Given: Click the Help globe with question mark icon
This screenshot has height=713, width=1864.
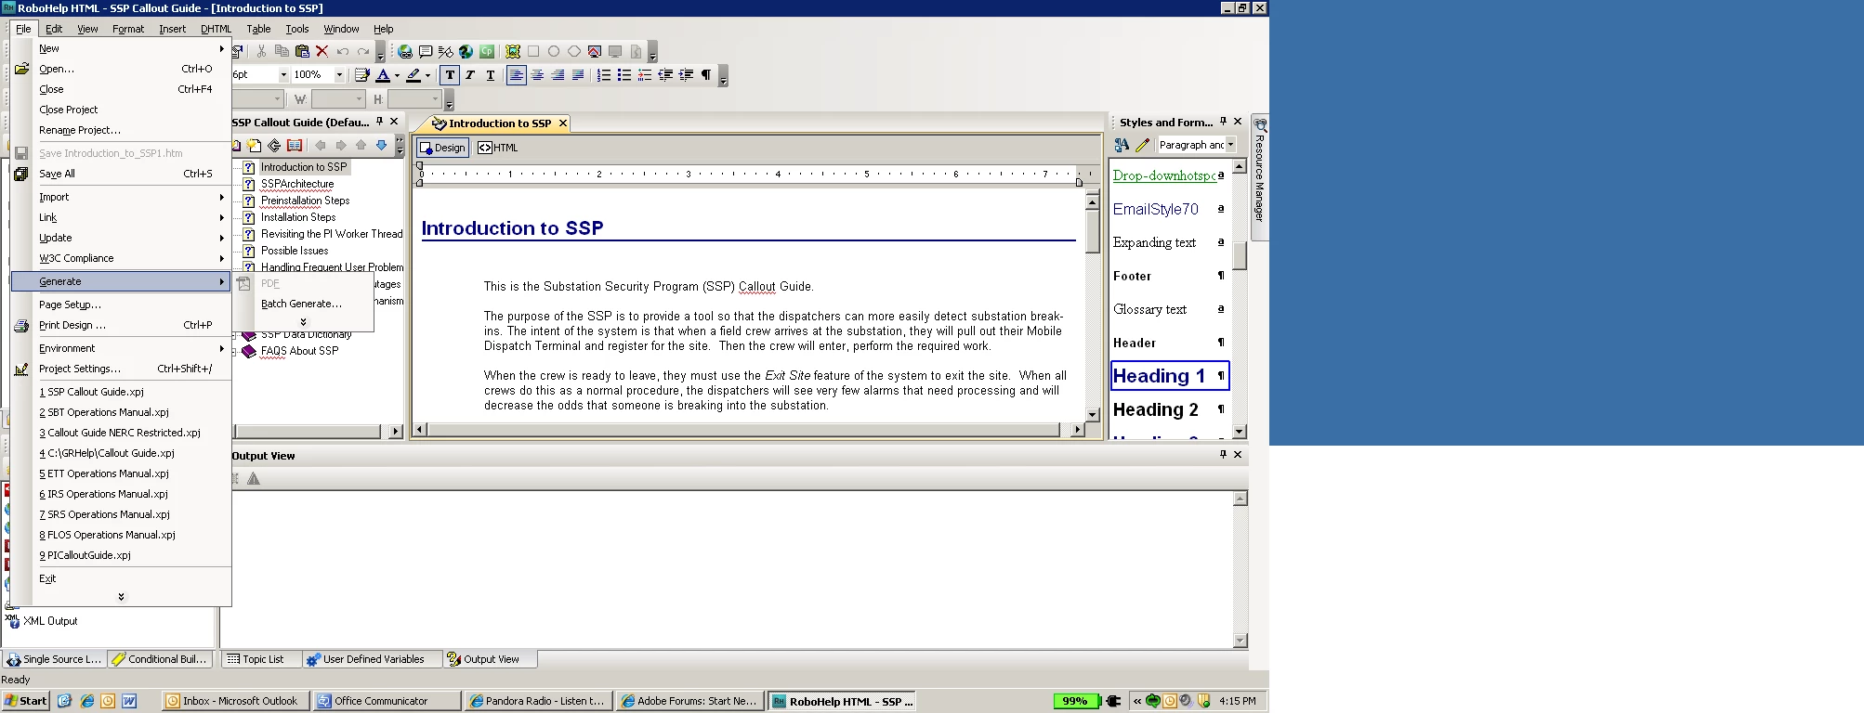Looking at the screenshot, I should (466, 52).
